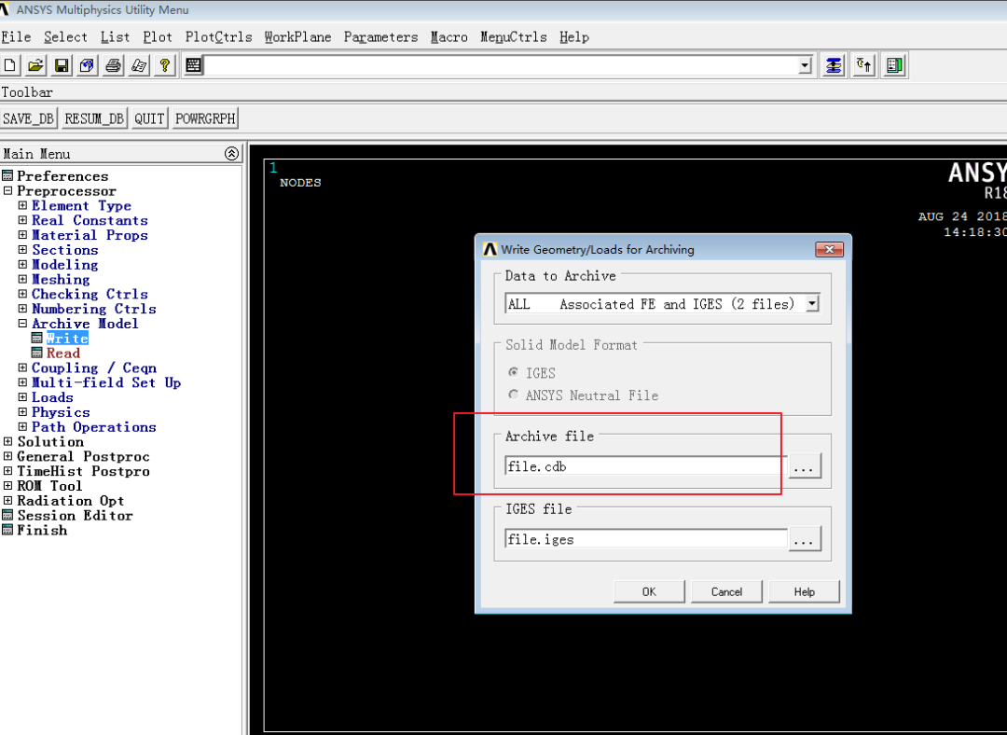Click the Save Analysis floppy disk icon

62,65
